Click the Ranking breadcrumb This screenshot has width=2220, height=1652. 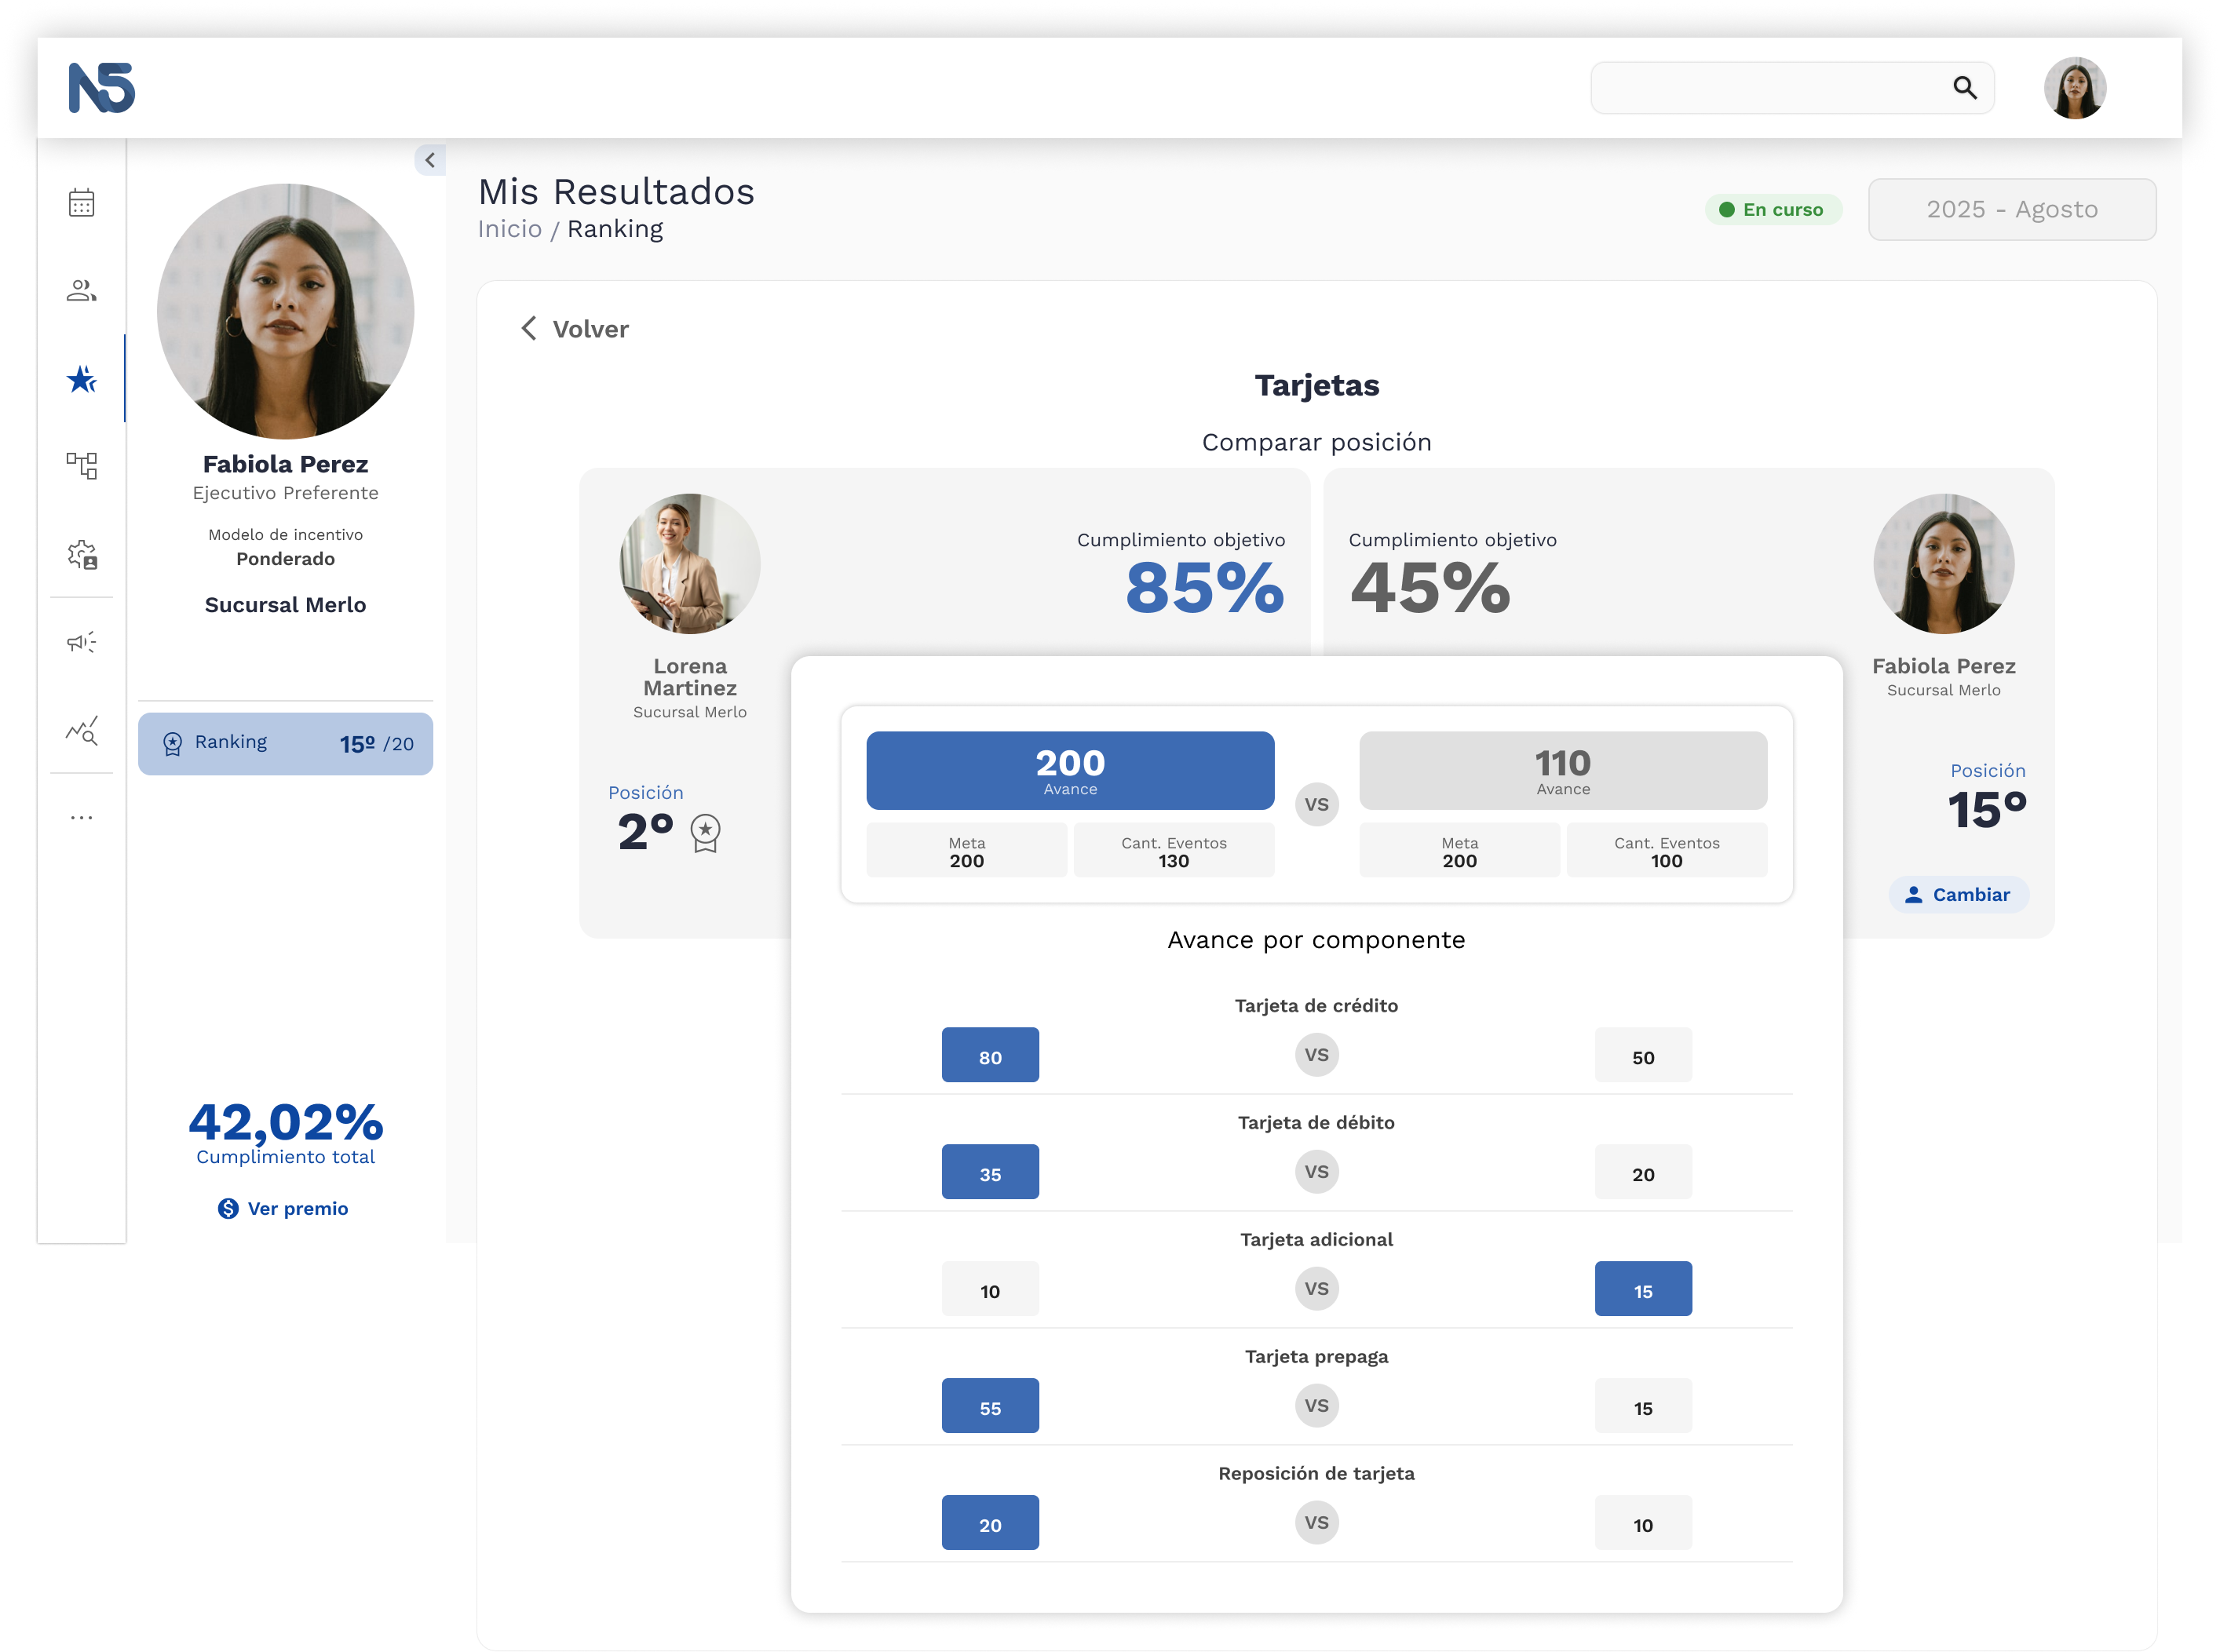(x=615, y=229)
